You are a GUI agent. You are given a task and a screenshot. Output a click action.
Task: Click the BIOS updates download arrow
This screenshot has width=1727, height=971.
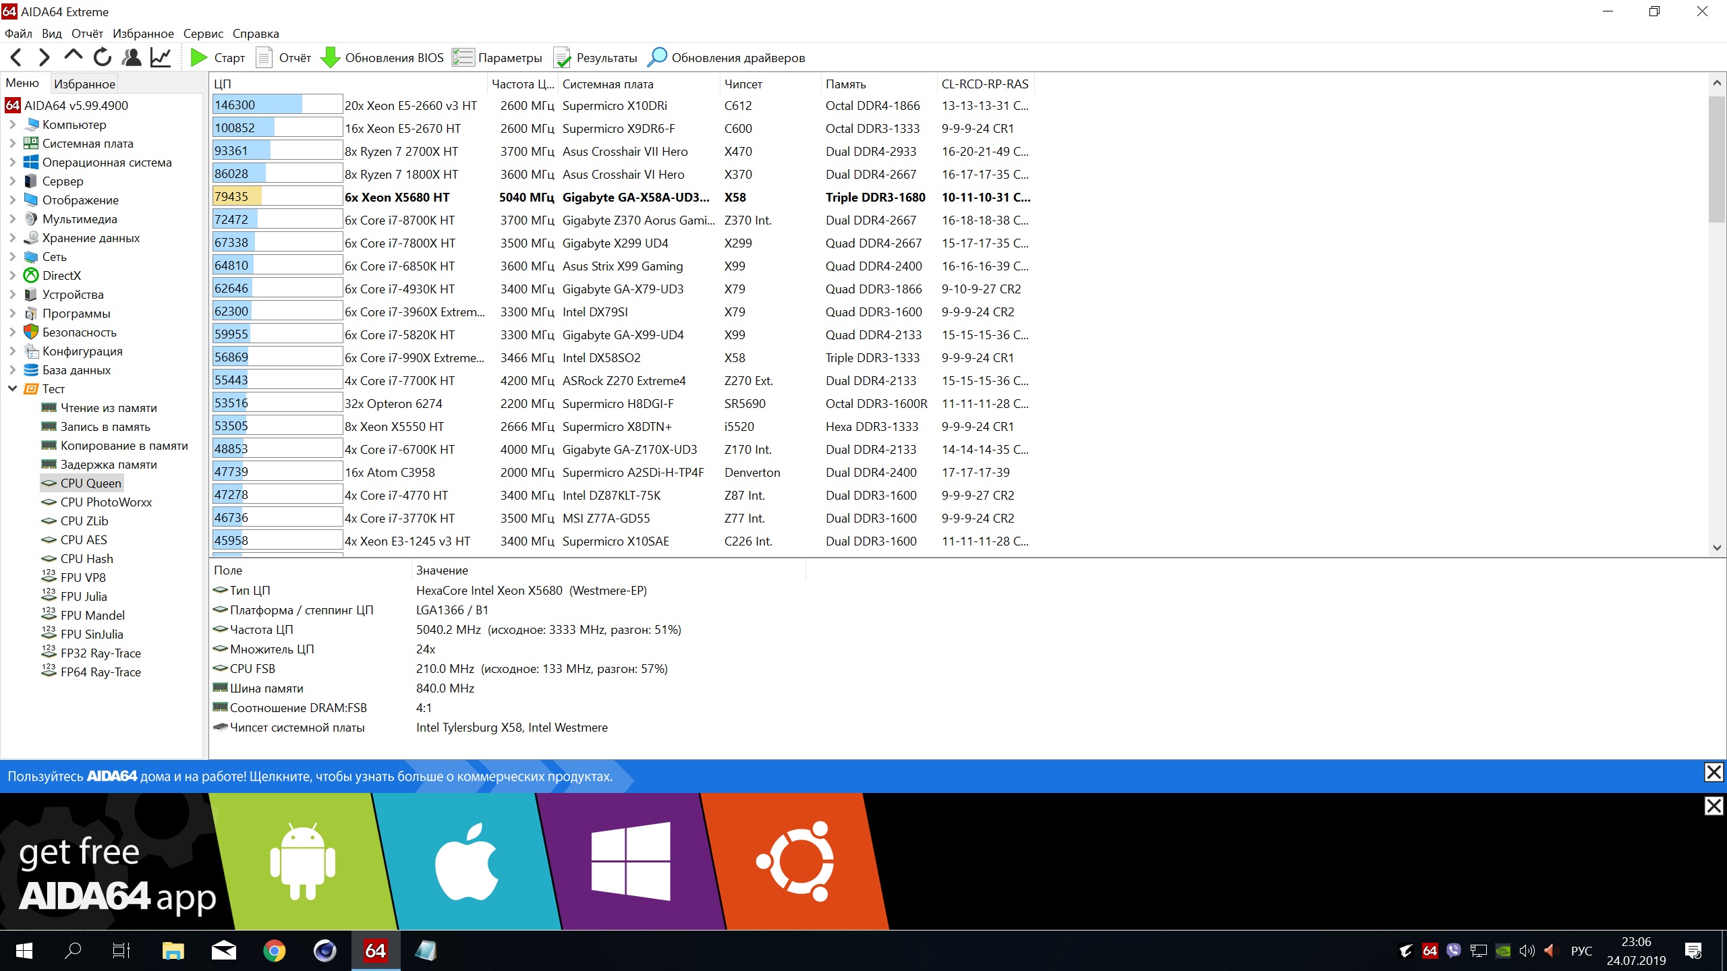point(330,58)
